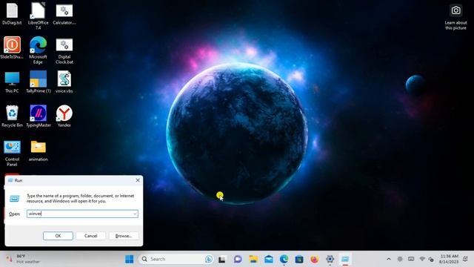Open the Mail app in taskbar
The width and height of the screenshot is (474, 267).
click(x=268, y=259)
